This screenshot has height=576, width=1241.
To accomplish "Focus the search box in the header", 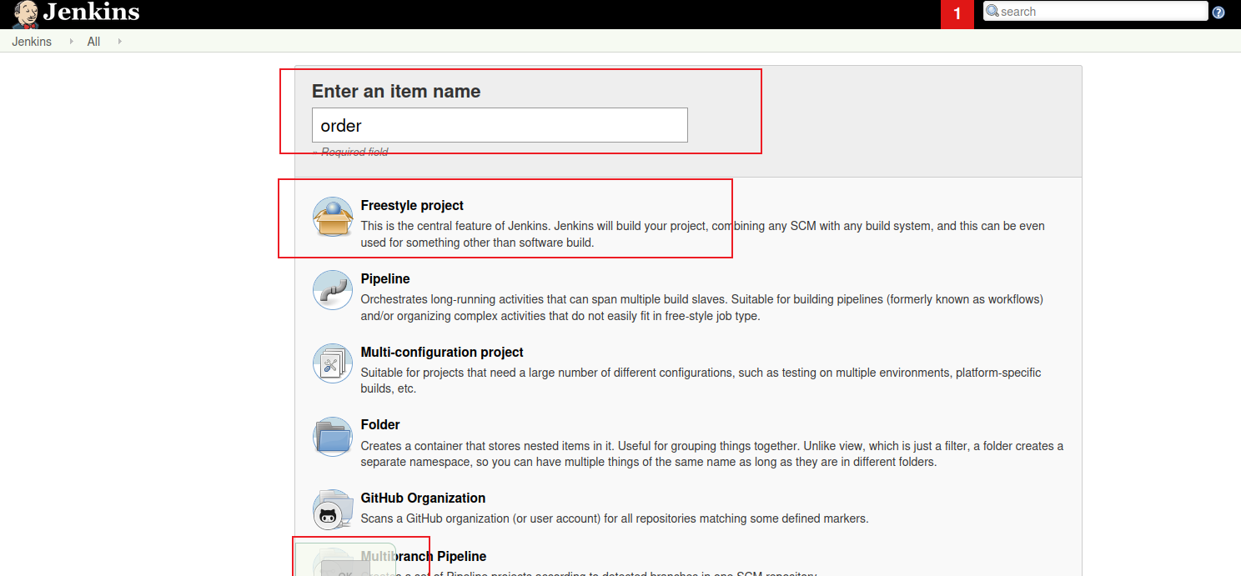I will pos(1095,11).
